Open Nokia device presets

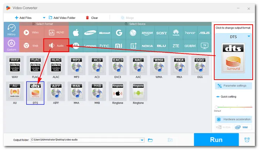pyautogui.click(x=147, y=46)
